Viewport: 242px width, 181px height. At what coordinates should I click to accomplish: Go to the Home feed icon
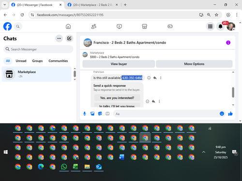(x=68, y=27)
